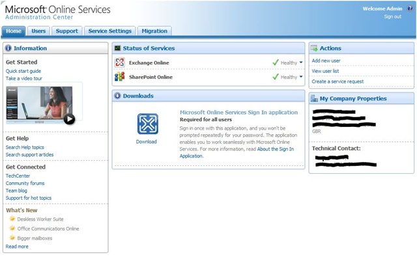Screen dimensions: 417x259
Task: Click the Exchange Online green checkmark
Action: pos(276,62)
